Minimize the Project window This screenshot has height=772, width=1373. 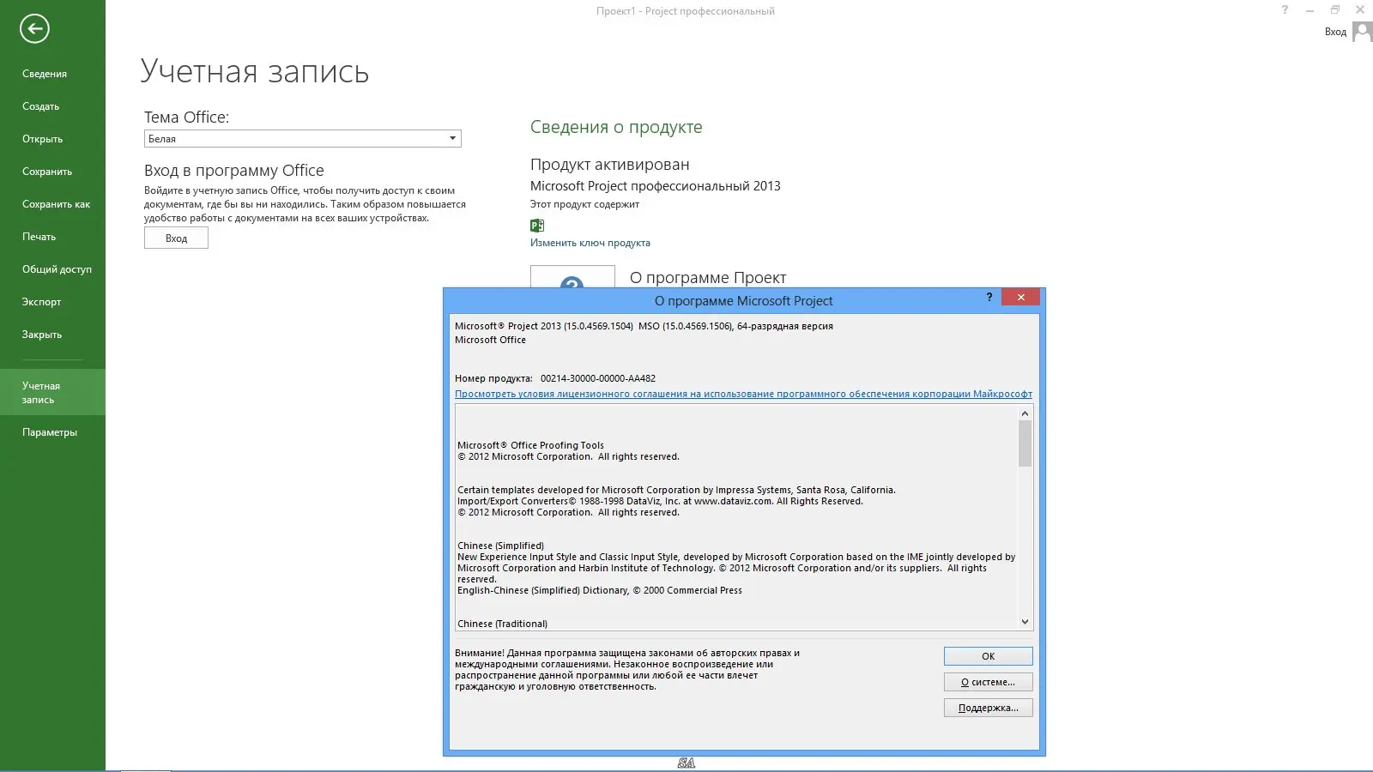tap(1309, 10)
